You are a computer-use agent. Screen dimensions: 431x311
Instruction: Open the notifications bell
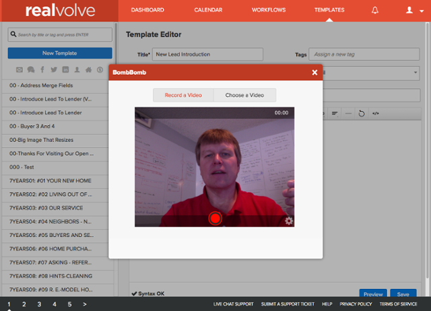[375, 10]
